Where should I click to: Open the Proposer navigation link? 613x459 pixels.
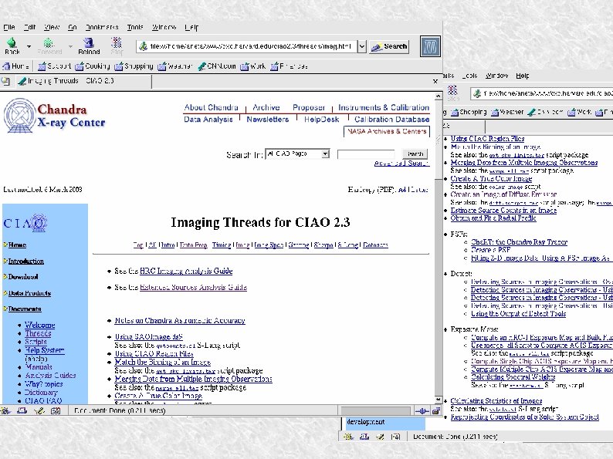(309, 107)
